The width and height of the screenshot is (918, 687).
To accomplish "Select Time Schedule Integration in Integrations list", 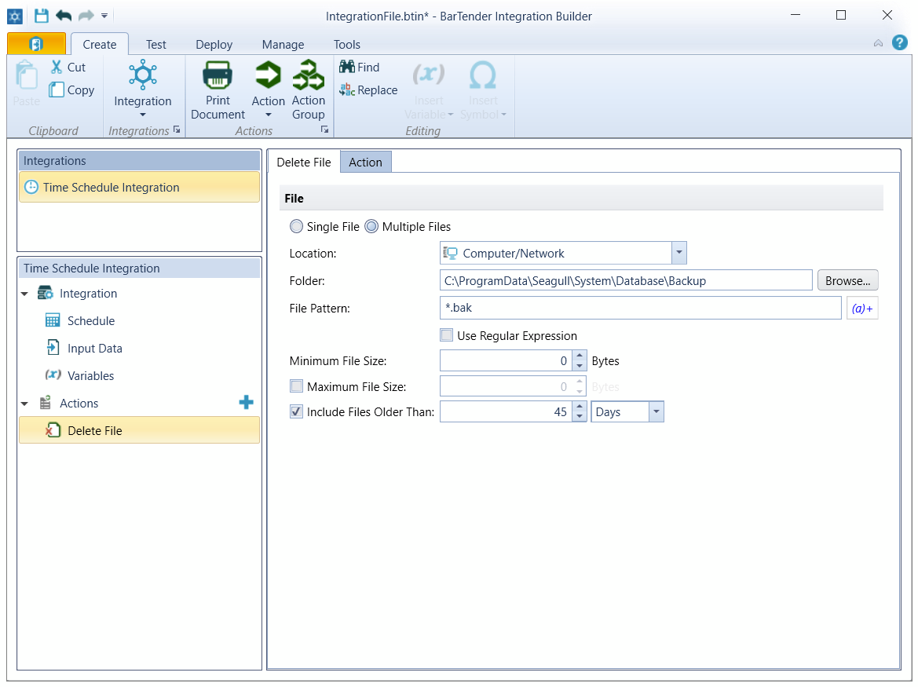I will coord(139,188).
